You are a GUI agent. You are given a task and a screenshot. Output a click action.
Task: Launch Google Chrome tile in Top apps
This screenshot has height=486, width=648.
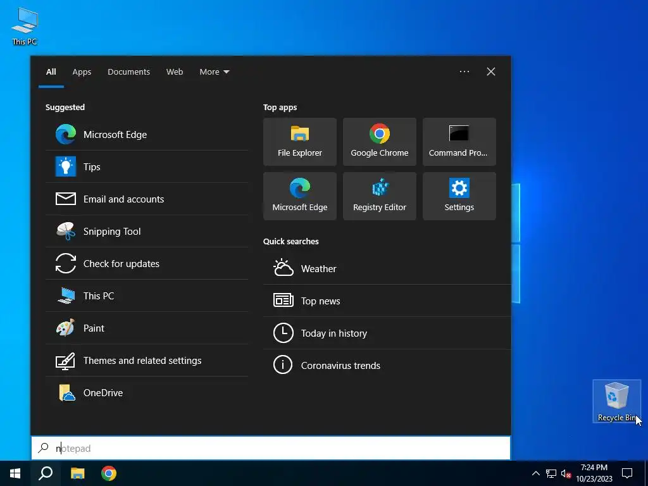(x=380, y=142)
